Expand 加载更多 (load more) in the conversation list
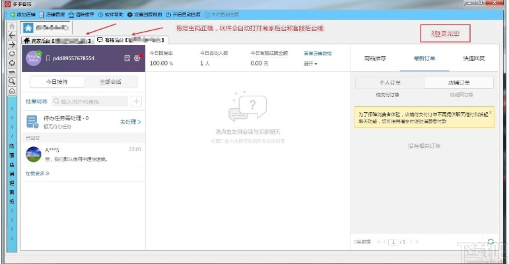This screenshot has height=264, width=509. click(38, 174)
